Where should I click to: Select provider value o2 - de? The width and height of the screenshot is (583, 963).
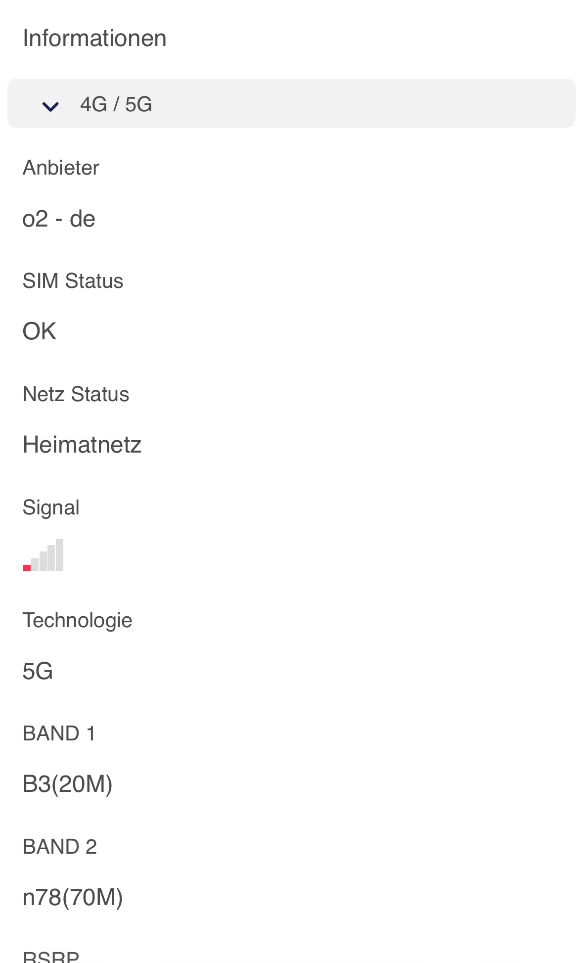tap(59, 219)
